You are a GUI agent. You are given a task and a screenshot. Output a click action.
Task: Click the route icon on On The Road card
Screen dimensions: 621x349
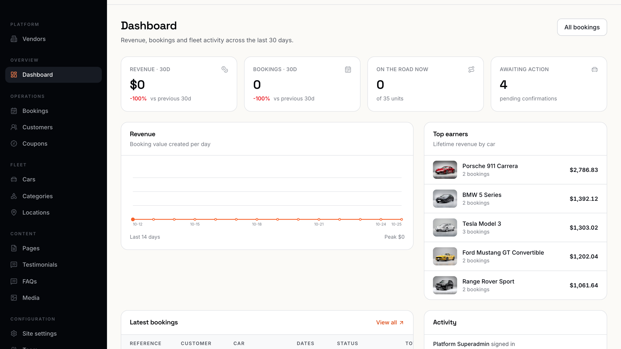471,69
